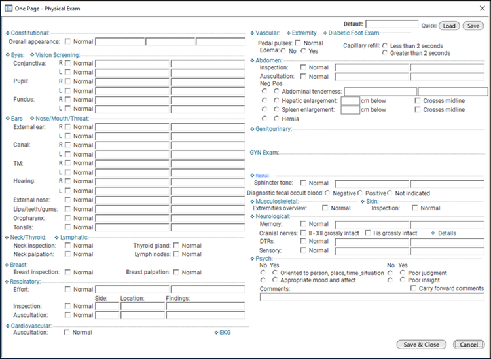This screenshot has width=491, height=359.
Task: Click the cranial nerves Details diamond icon
Action: 433,233
